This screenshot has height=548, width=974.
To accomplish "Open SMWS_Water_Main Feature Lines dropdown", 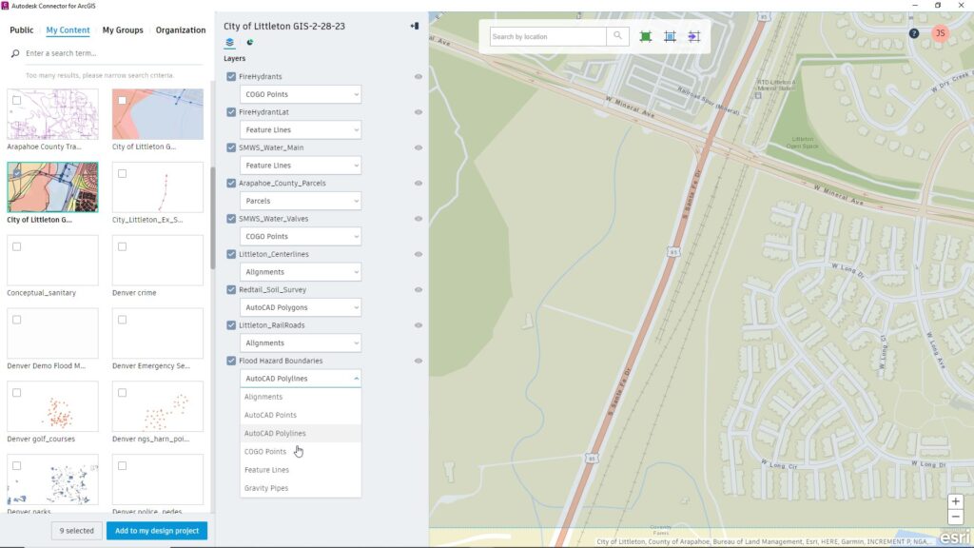I will [x=300, y=166].
